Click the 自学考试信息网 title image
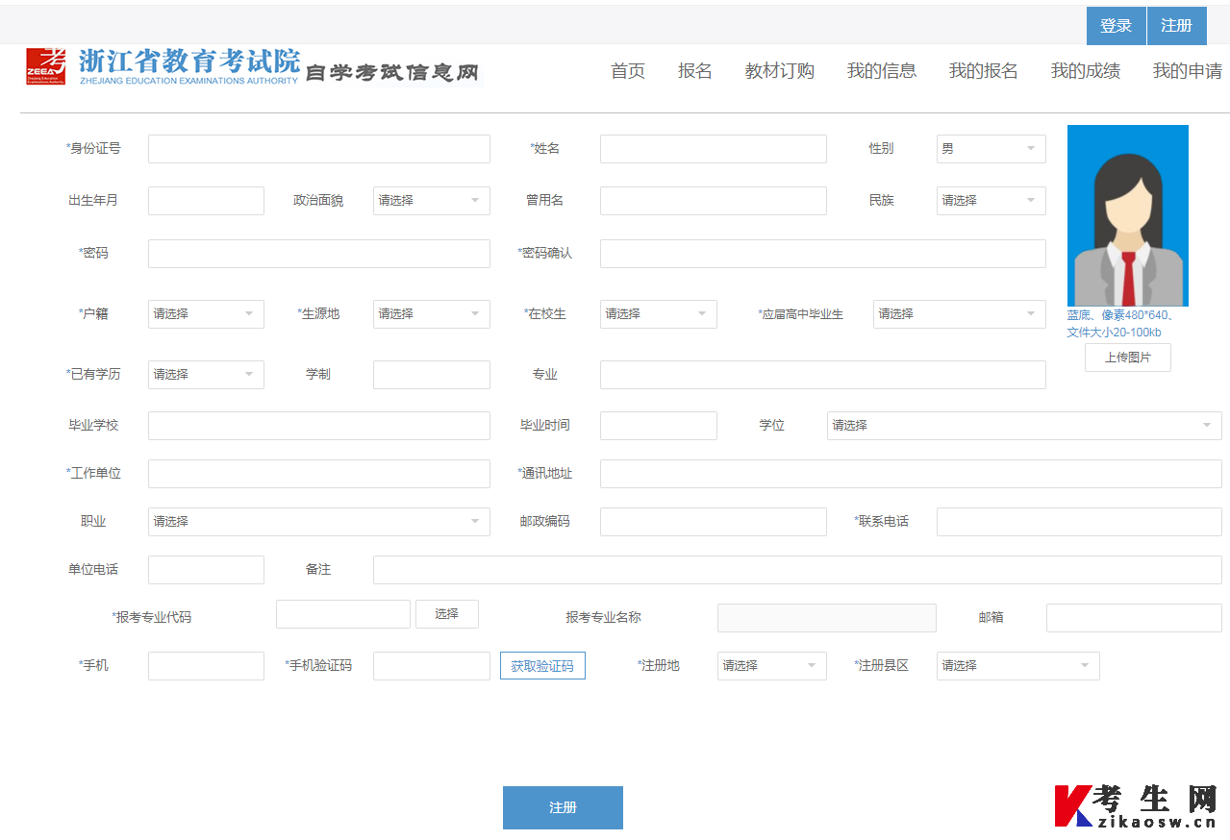 click(391, 72)
